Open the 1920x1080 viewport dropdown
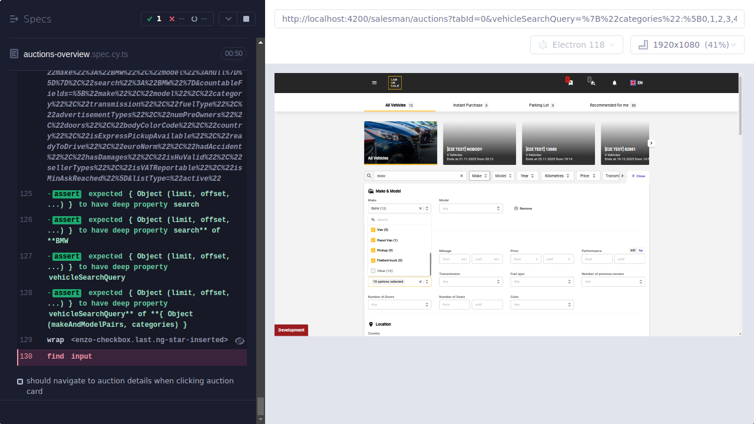754x424 pixels. pyautogui.click(x=687, y=44)
